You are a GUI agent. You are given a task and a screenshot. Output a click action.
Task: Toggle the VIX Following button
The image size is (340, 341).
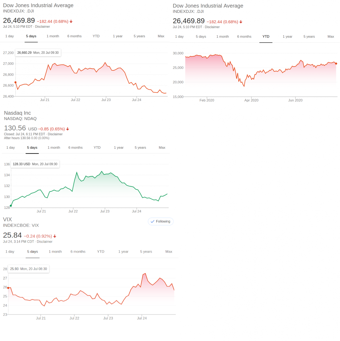(160, 221)
